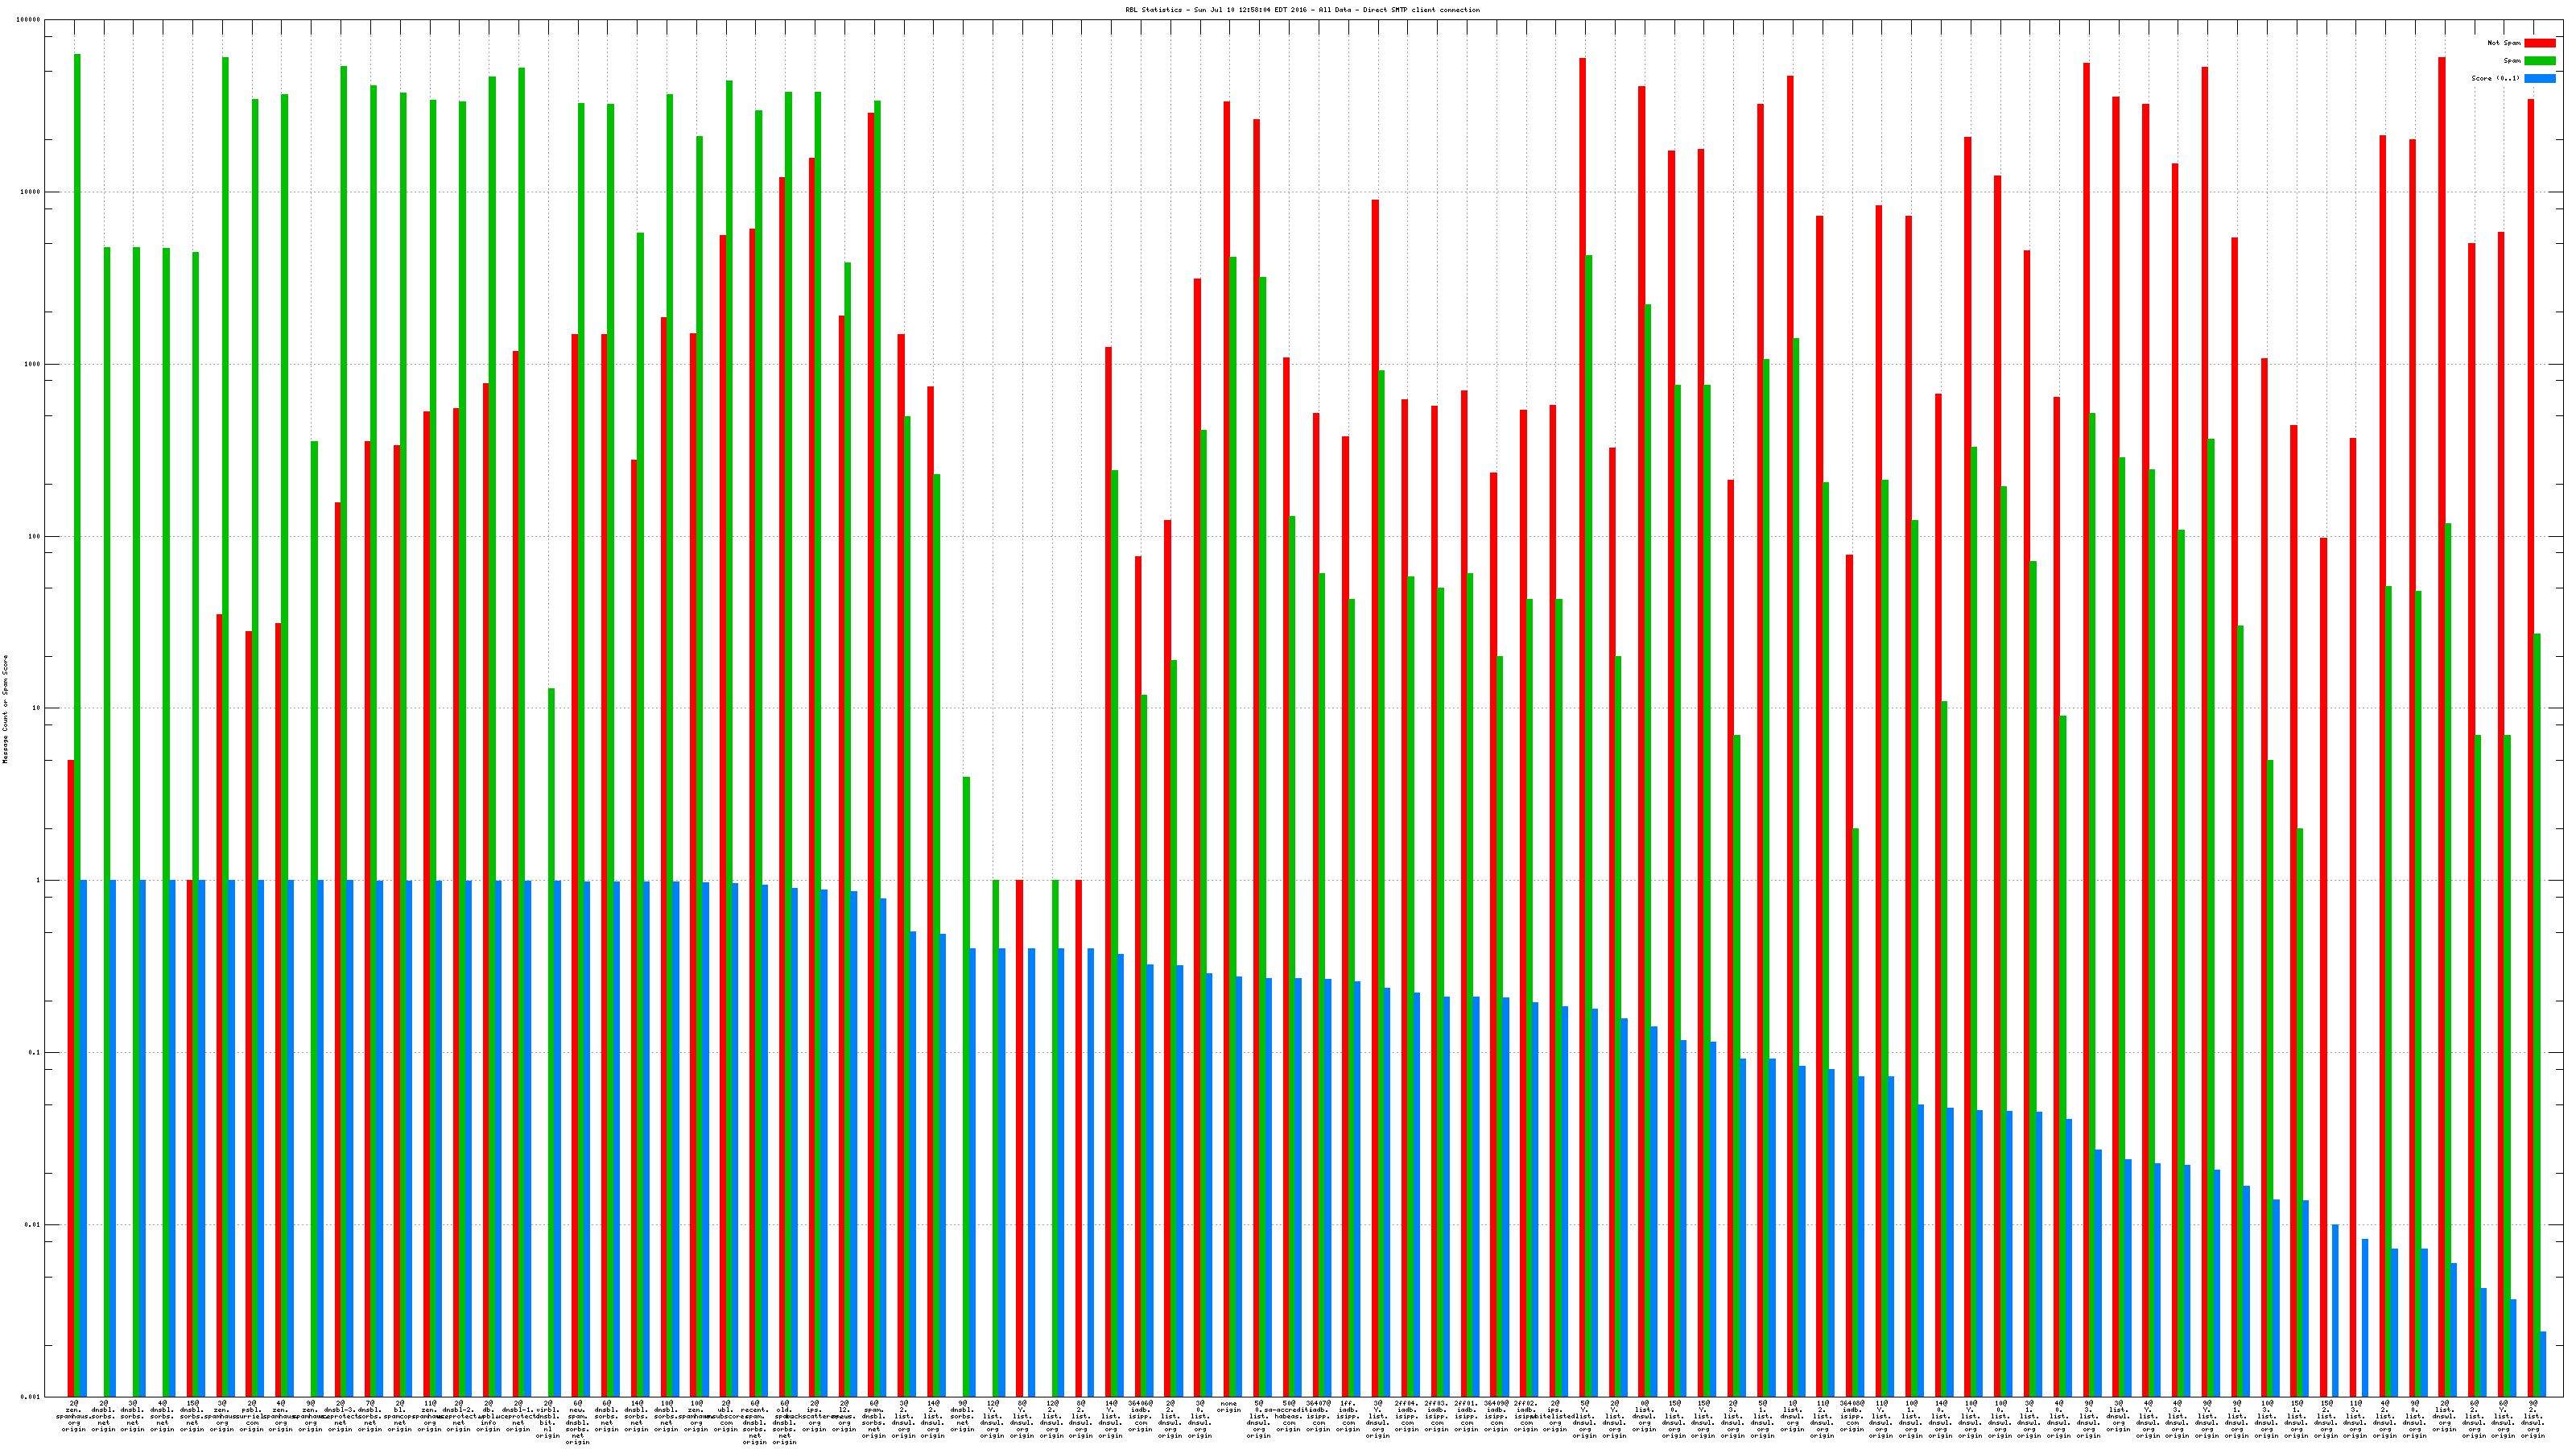This screenshot has width=2576, height=1449.
Task: Click the 0.01 y-axis tick label
Action: click(x=33, y=1225)
